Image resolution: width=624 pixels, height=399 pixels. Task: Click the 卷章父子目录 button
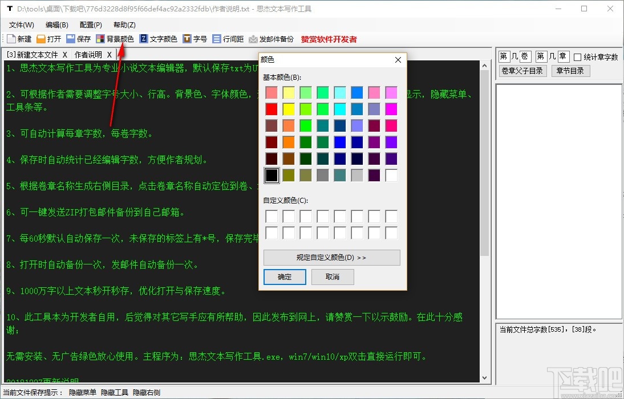point(522,71)
